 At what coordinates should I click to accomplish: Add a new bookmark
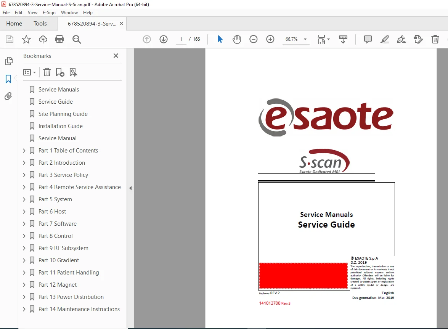(x=60, y=72)
